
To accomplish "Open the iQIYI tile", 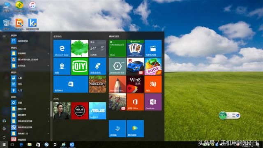I will [80, 66].
